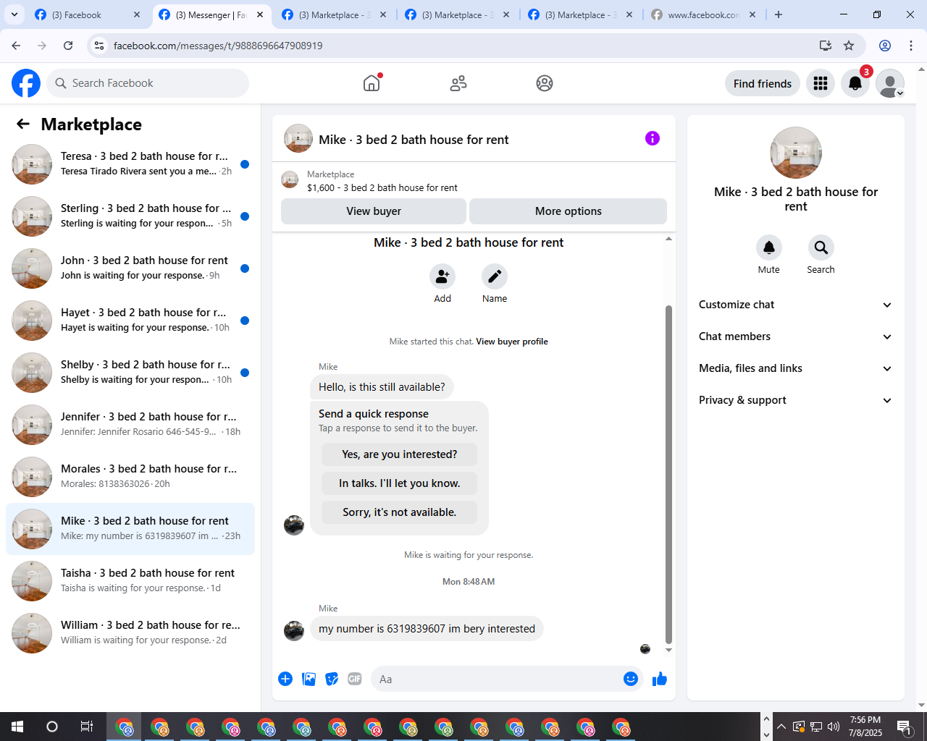
Task: Click the Aa message input field
Action: tap(496, 679)
